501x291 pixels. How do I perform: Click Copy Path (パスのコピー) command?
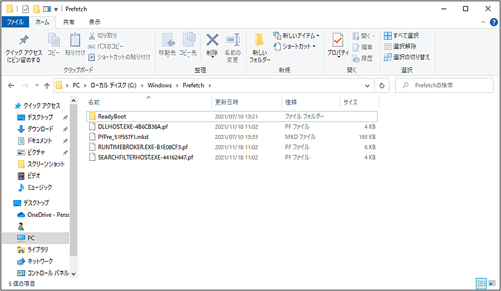point(106,46)
